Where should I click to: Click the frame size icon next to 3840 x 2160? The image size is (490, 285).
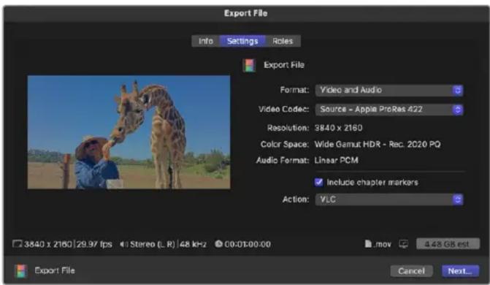18,243
